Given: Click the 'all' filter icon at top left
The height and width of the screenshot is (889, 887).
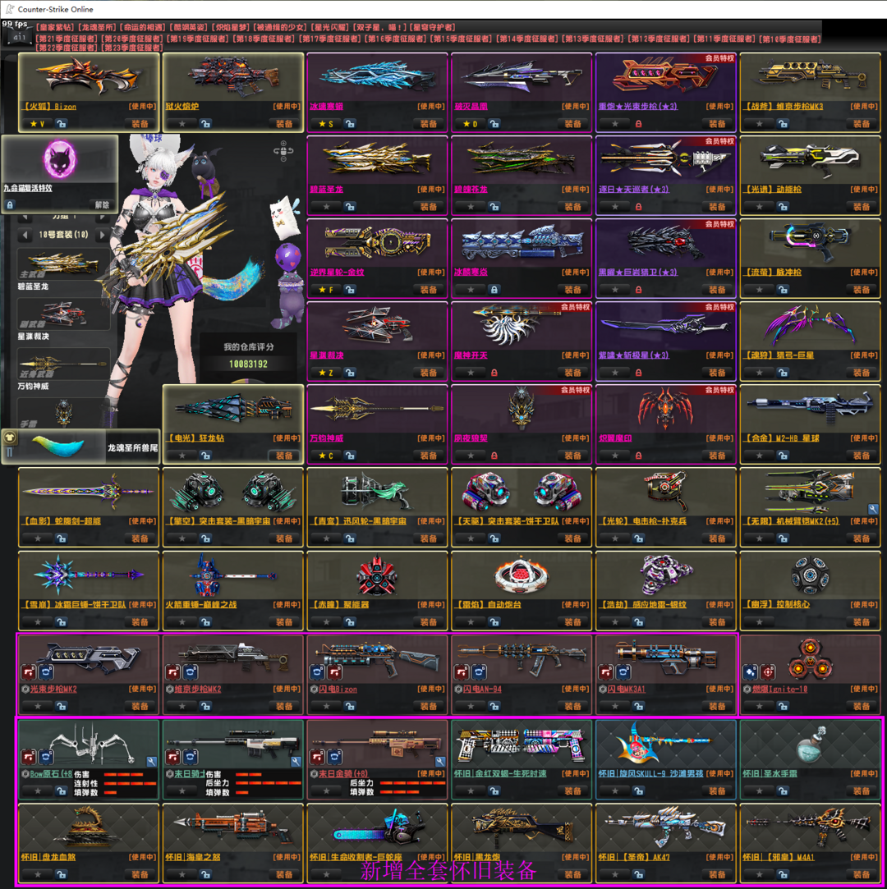Looking at the screenshot, I should [x=16, y=37].
